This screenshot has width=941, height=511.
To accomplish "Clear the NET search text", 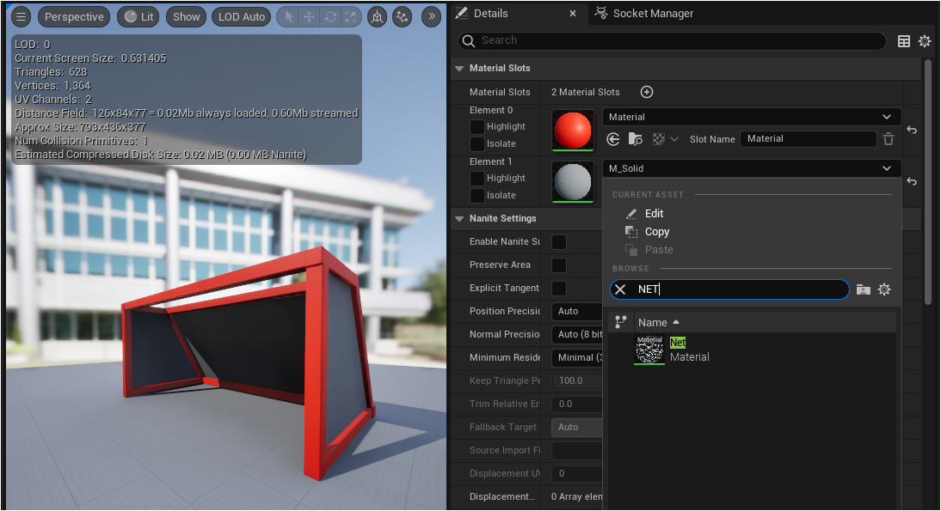I will [620, 289].
